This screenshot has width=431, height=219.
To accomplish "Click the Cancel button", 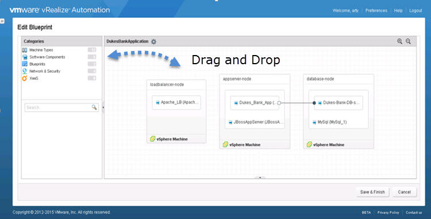I will [405, 192].
